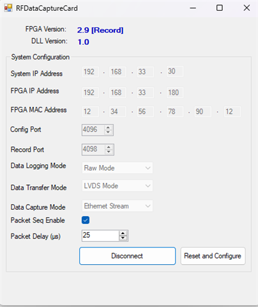
Task: Click the Packet Delay value field
Action: [100, 235]
